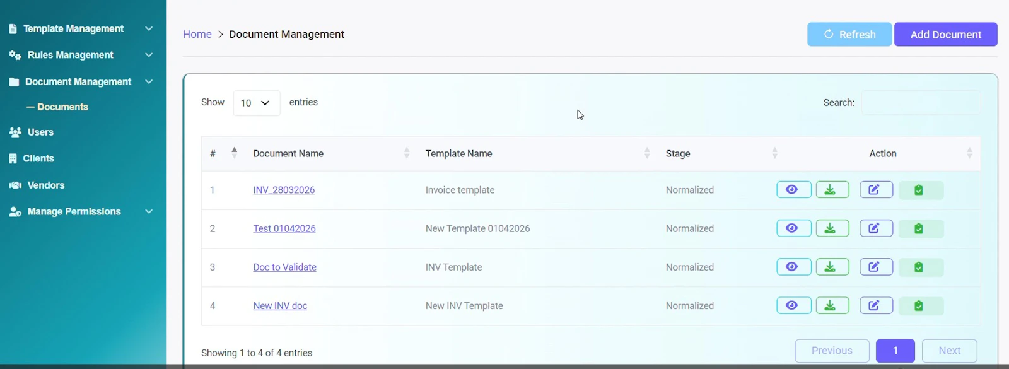Open New INV doc link

(280, 305)
